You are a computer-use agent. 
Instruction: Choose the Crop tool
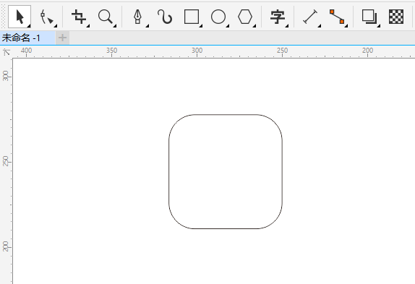80,17
